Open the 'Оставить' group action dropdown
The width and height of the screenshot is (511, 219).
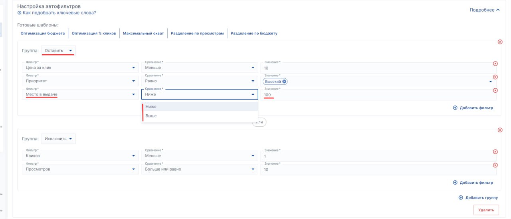tap(58, 51)
